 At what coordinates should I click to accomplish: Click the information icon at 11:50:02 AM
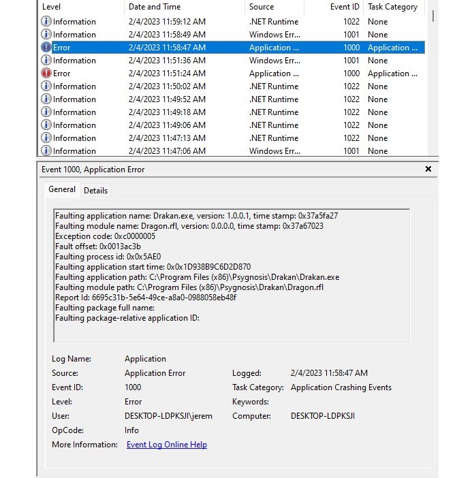(x=46, y=86)
